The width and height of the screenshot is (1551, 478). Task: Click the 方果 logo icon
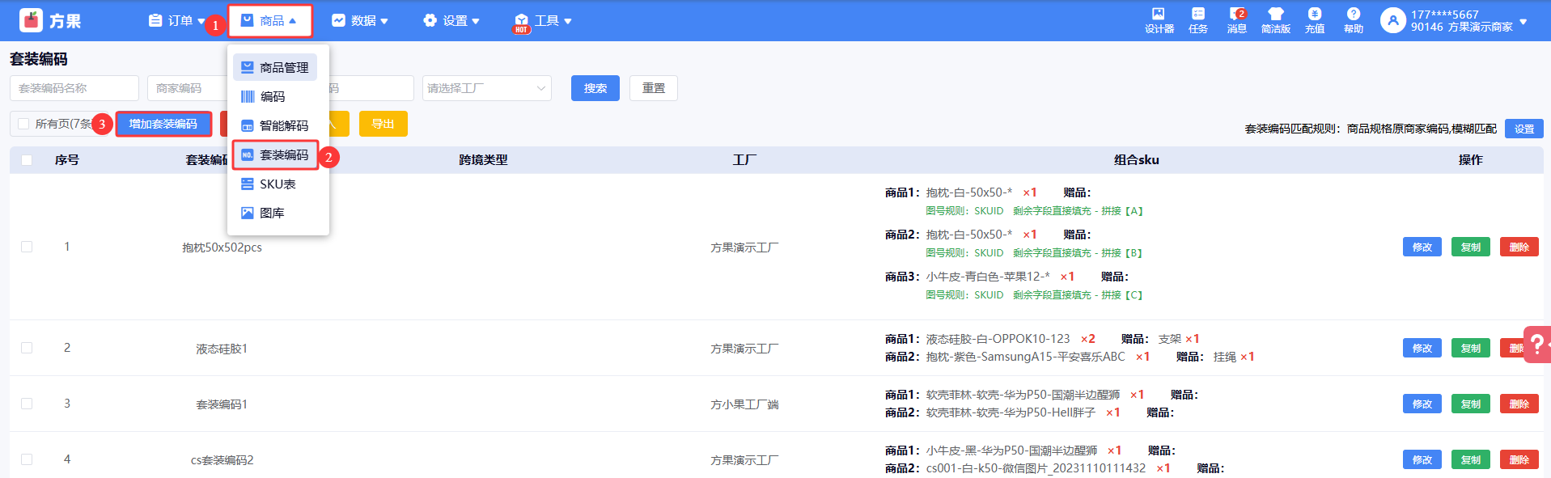pyautogui.click(x=31, y=20)
